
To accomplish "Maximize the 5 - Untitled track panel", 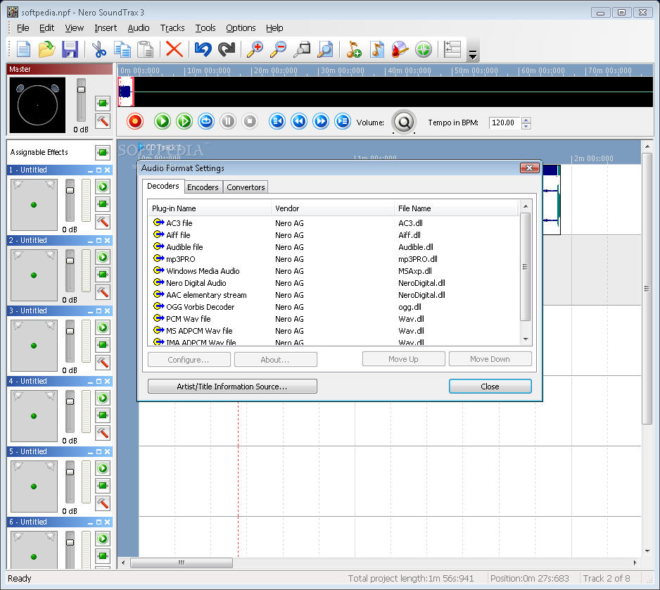I will [x=99, y=451].
